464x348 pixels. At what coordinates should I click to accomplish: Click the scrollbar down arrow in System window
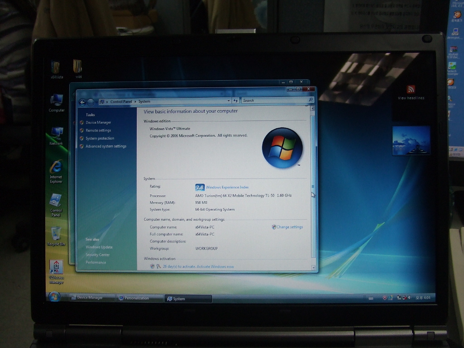[313, 267]
